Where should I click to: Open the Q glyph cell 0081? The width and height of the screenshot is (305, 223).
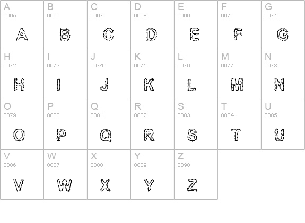(x=109, y=124)
